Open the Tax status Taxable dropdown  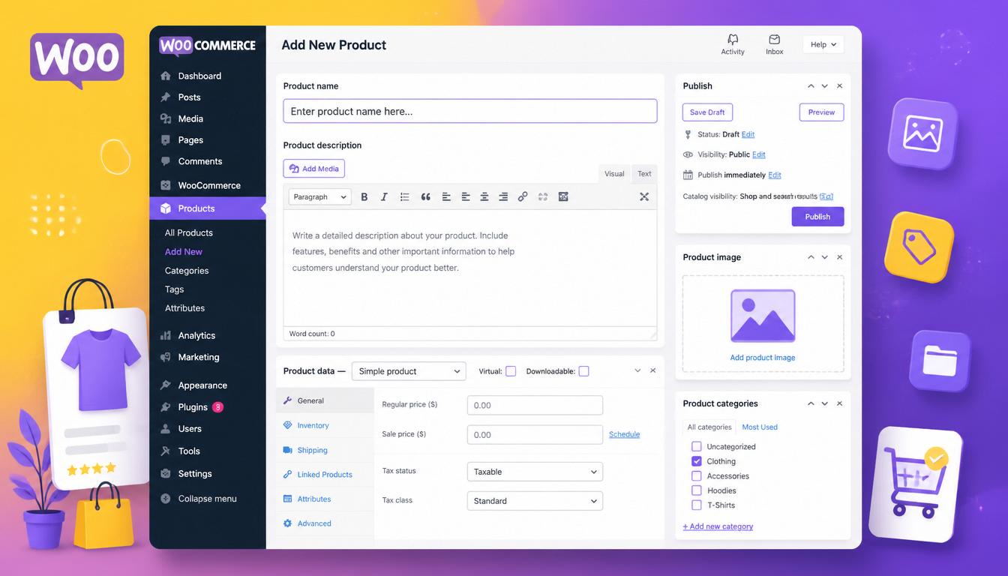pos(535,472)
